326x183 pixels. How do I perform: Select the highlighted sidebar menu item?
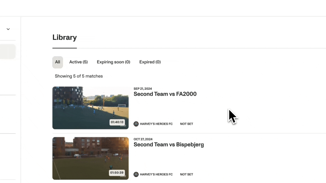(8, 52)
